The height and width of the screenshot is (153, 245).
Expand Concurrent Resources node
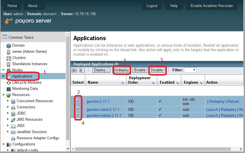[x=8, y=101]
